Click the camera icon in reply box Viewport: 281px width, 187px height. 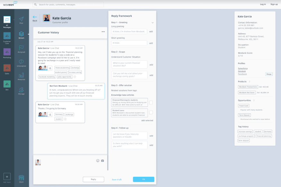103,161
